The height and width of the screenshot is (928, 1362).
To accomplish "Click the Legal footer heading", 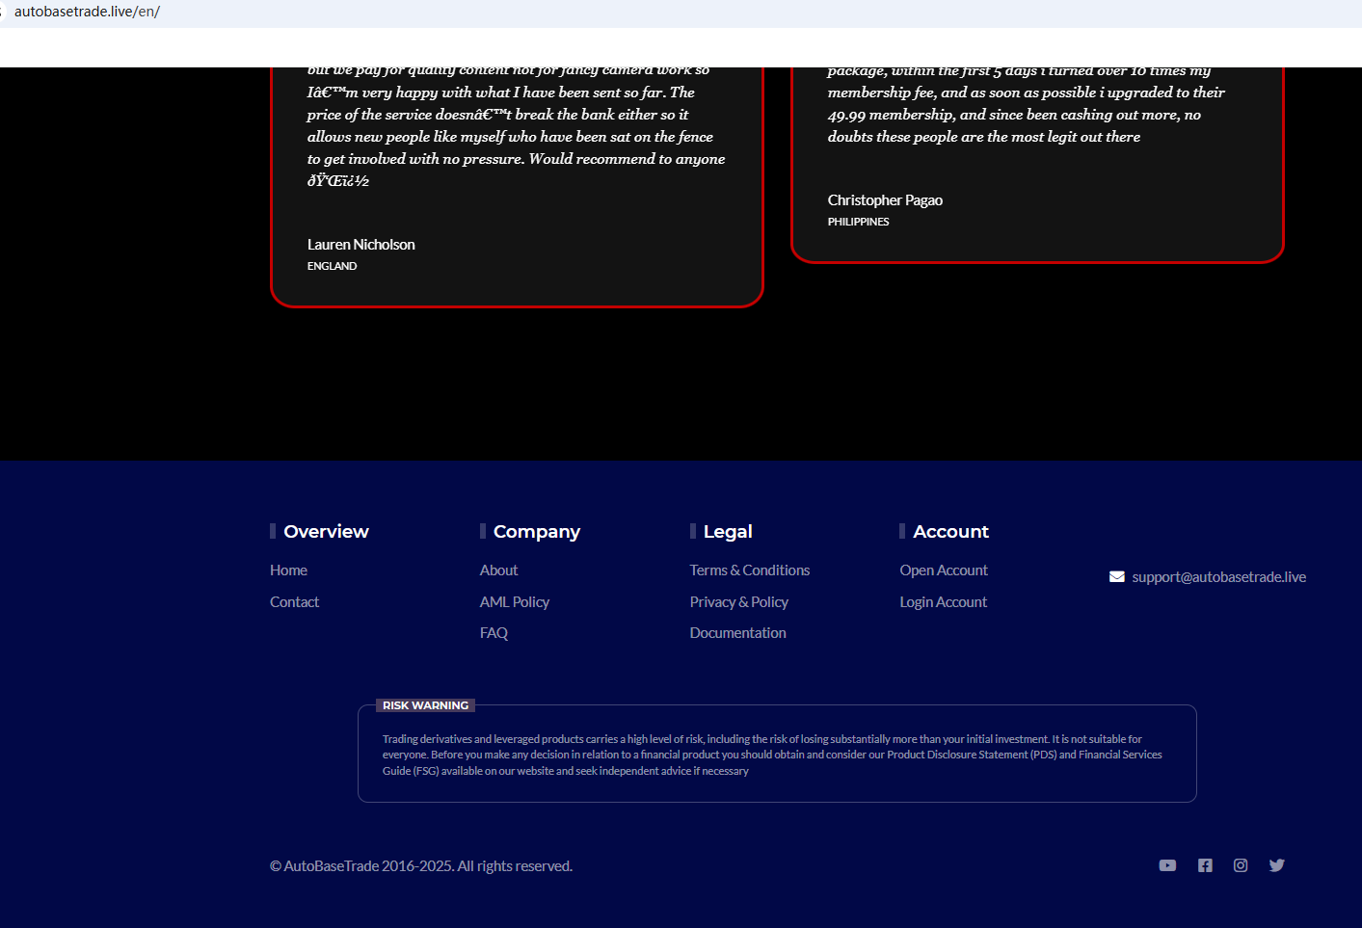I will (728, 532).
